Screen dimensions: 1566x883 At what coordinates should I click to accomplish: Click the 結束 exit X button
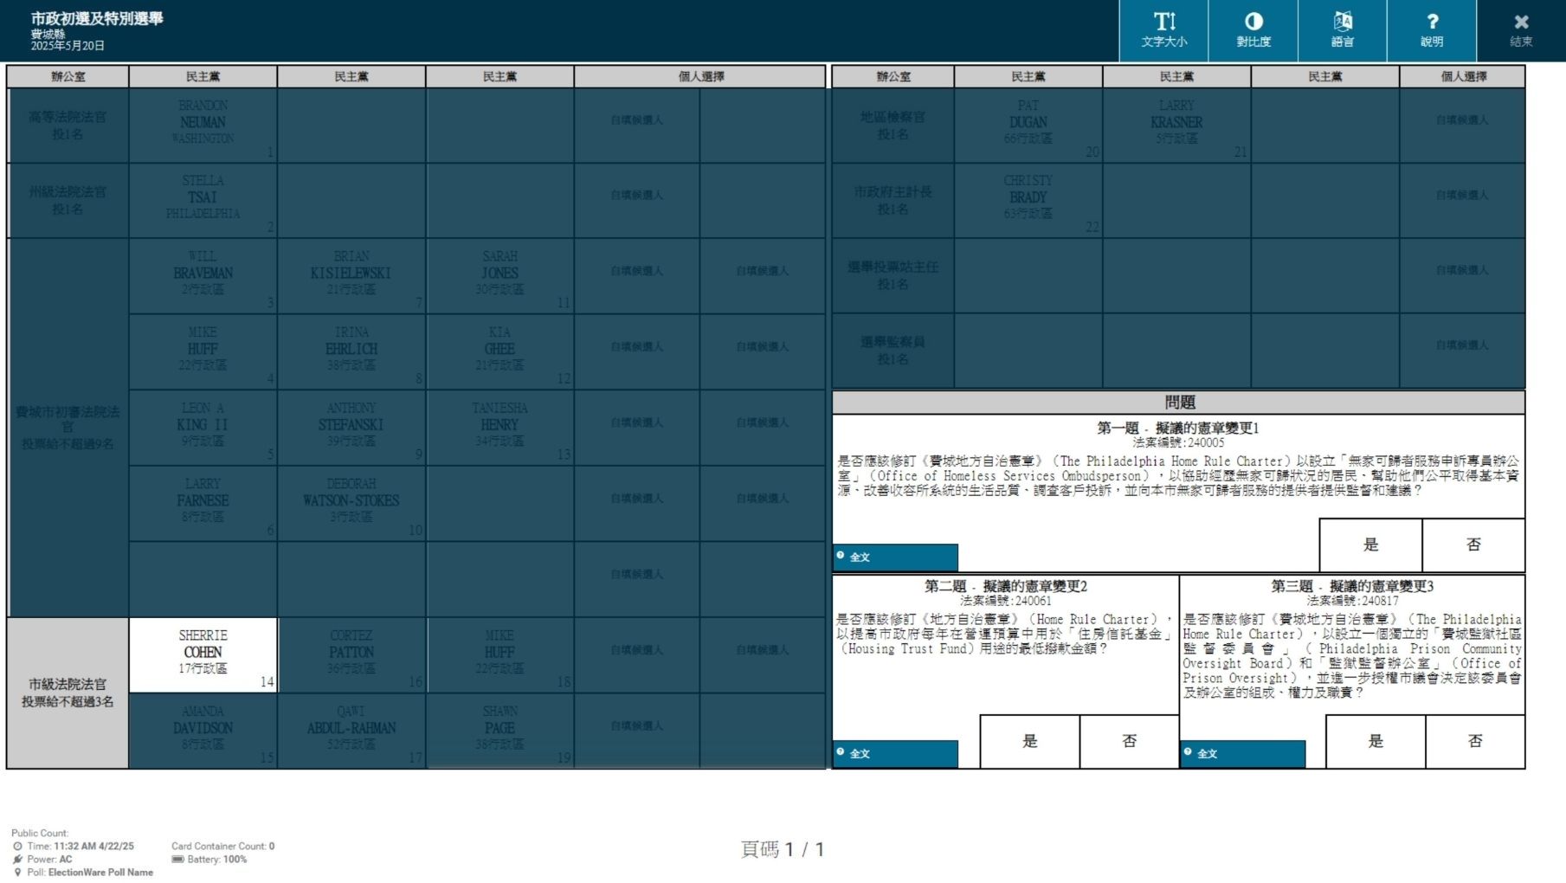(x=1521, y=30)
